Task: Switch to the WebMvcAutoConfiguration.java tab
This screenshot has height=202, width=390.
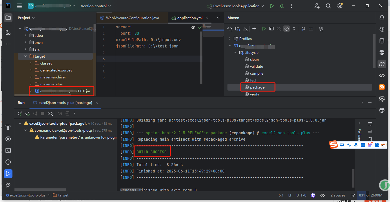Action: pos(132,18)
